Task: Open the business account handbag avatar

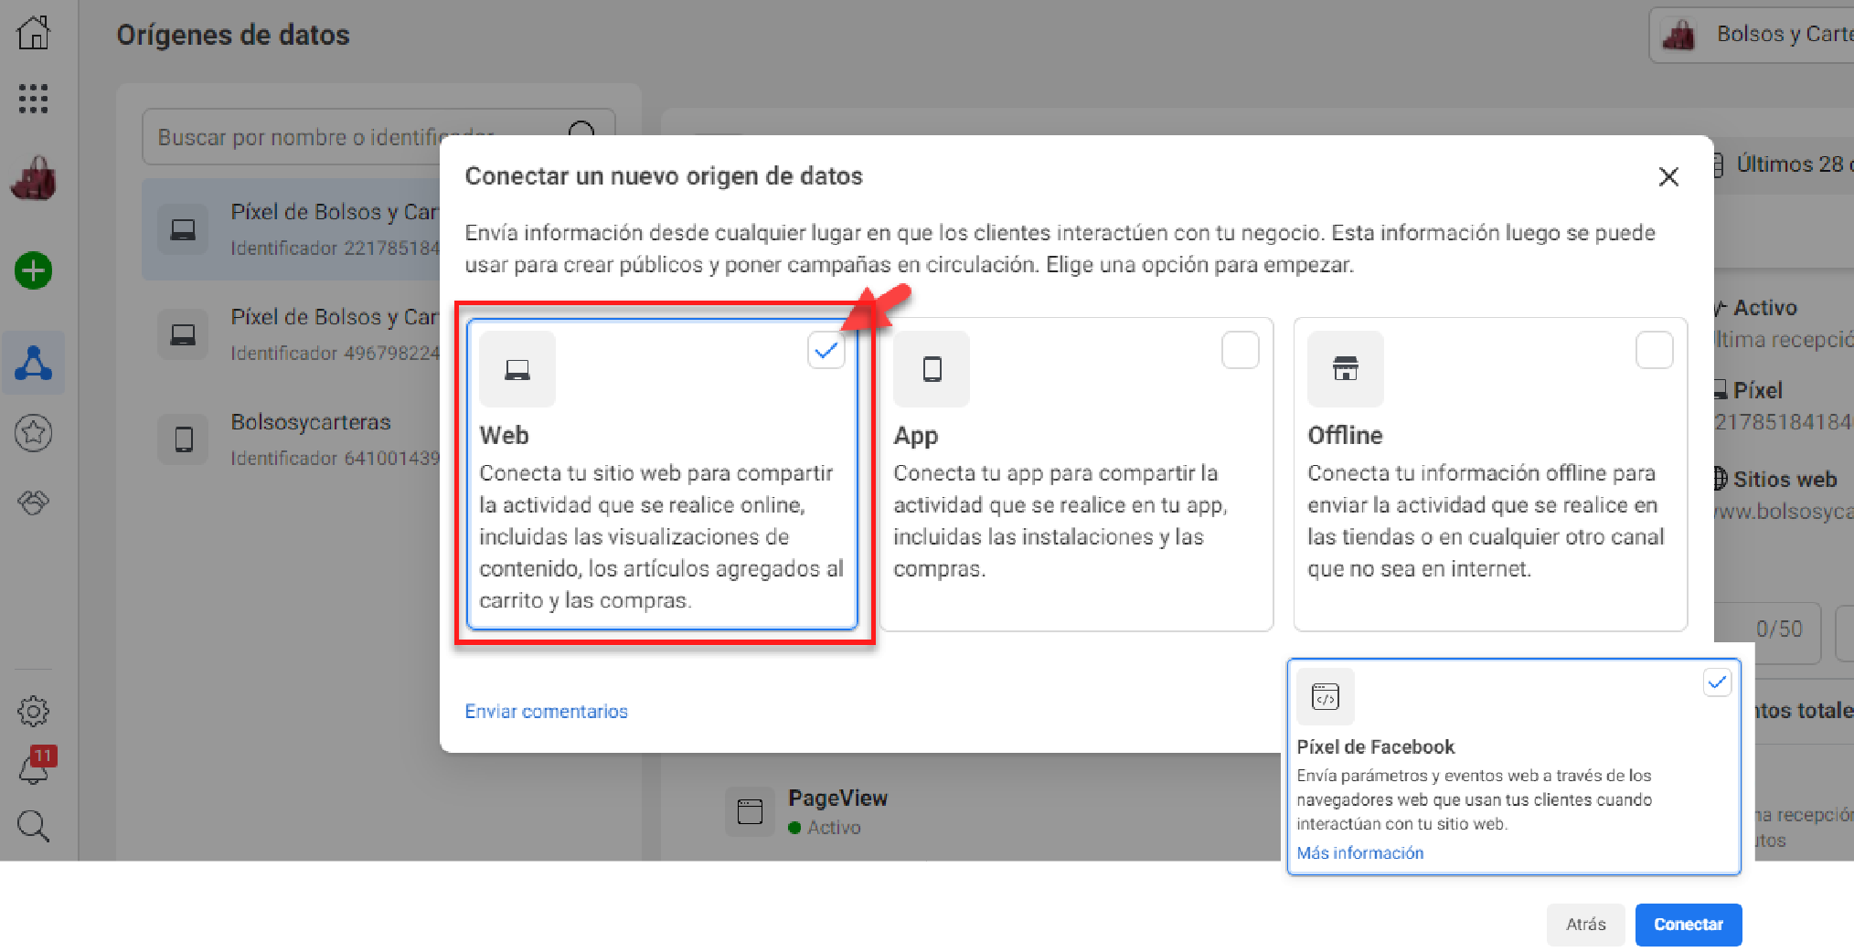Action: click(x=34, y=177)
